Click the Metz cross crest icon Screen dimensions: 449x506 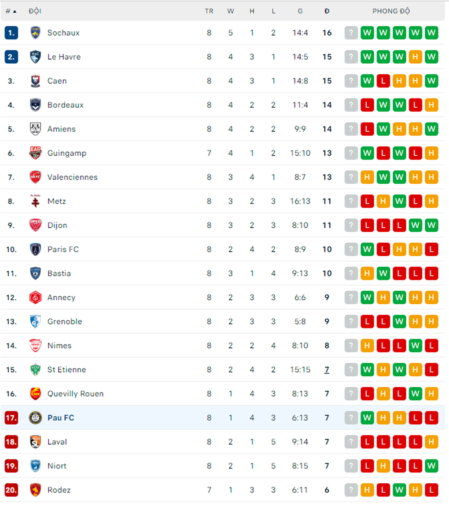click(x=35, y=201)
